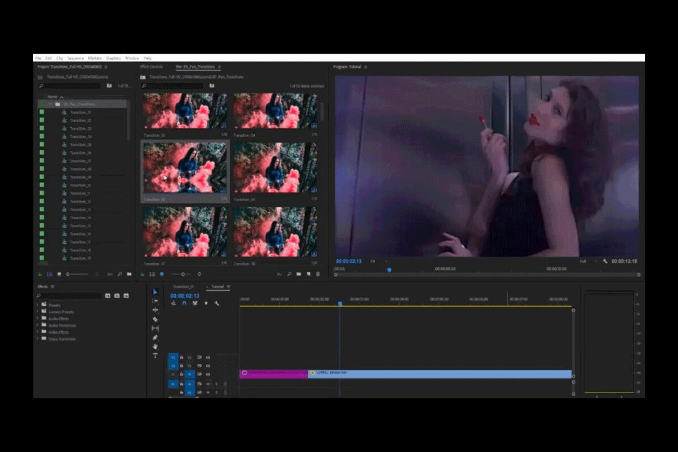Create new bin in Bin panel

point(299,274)
